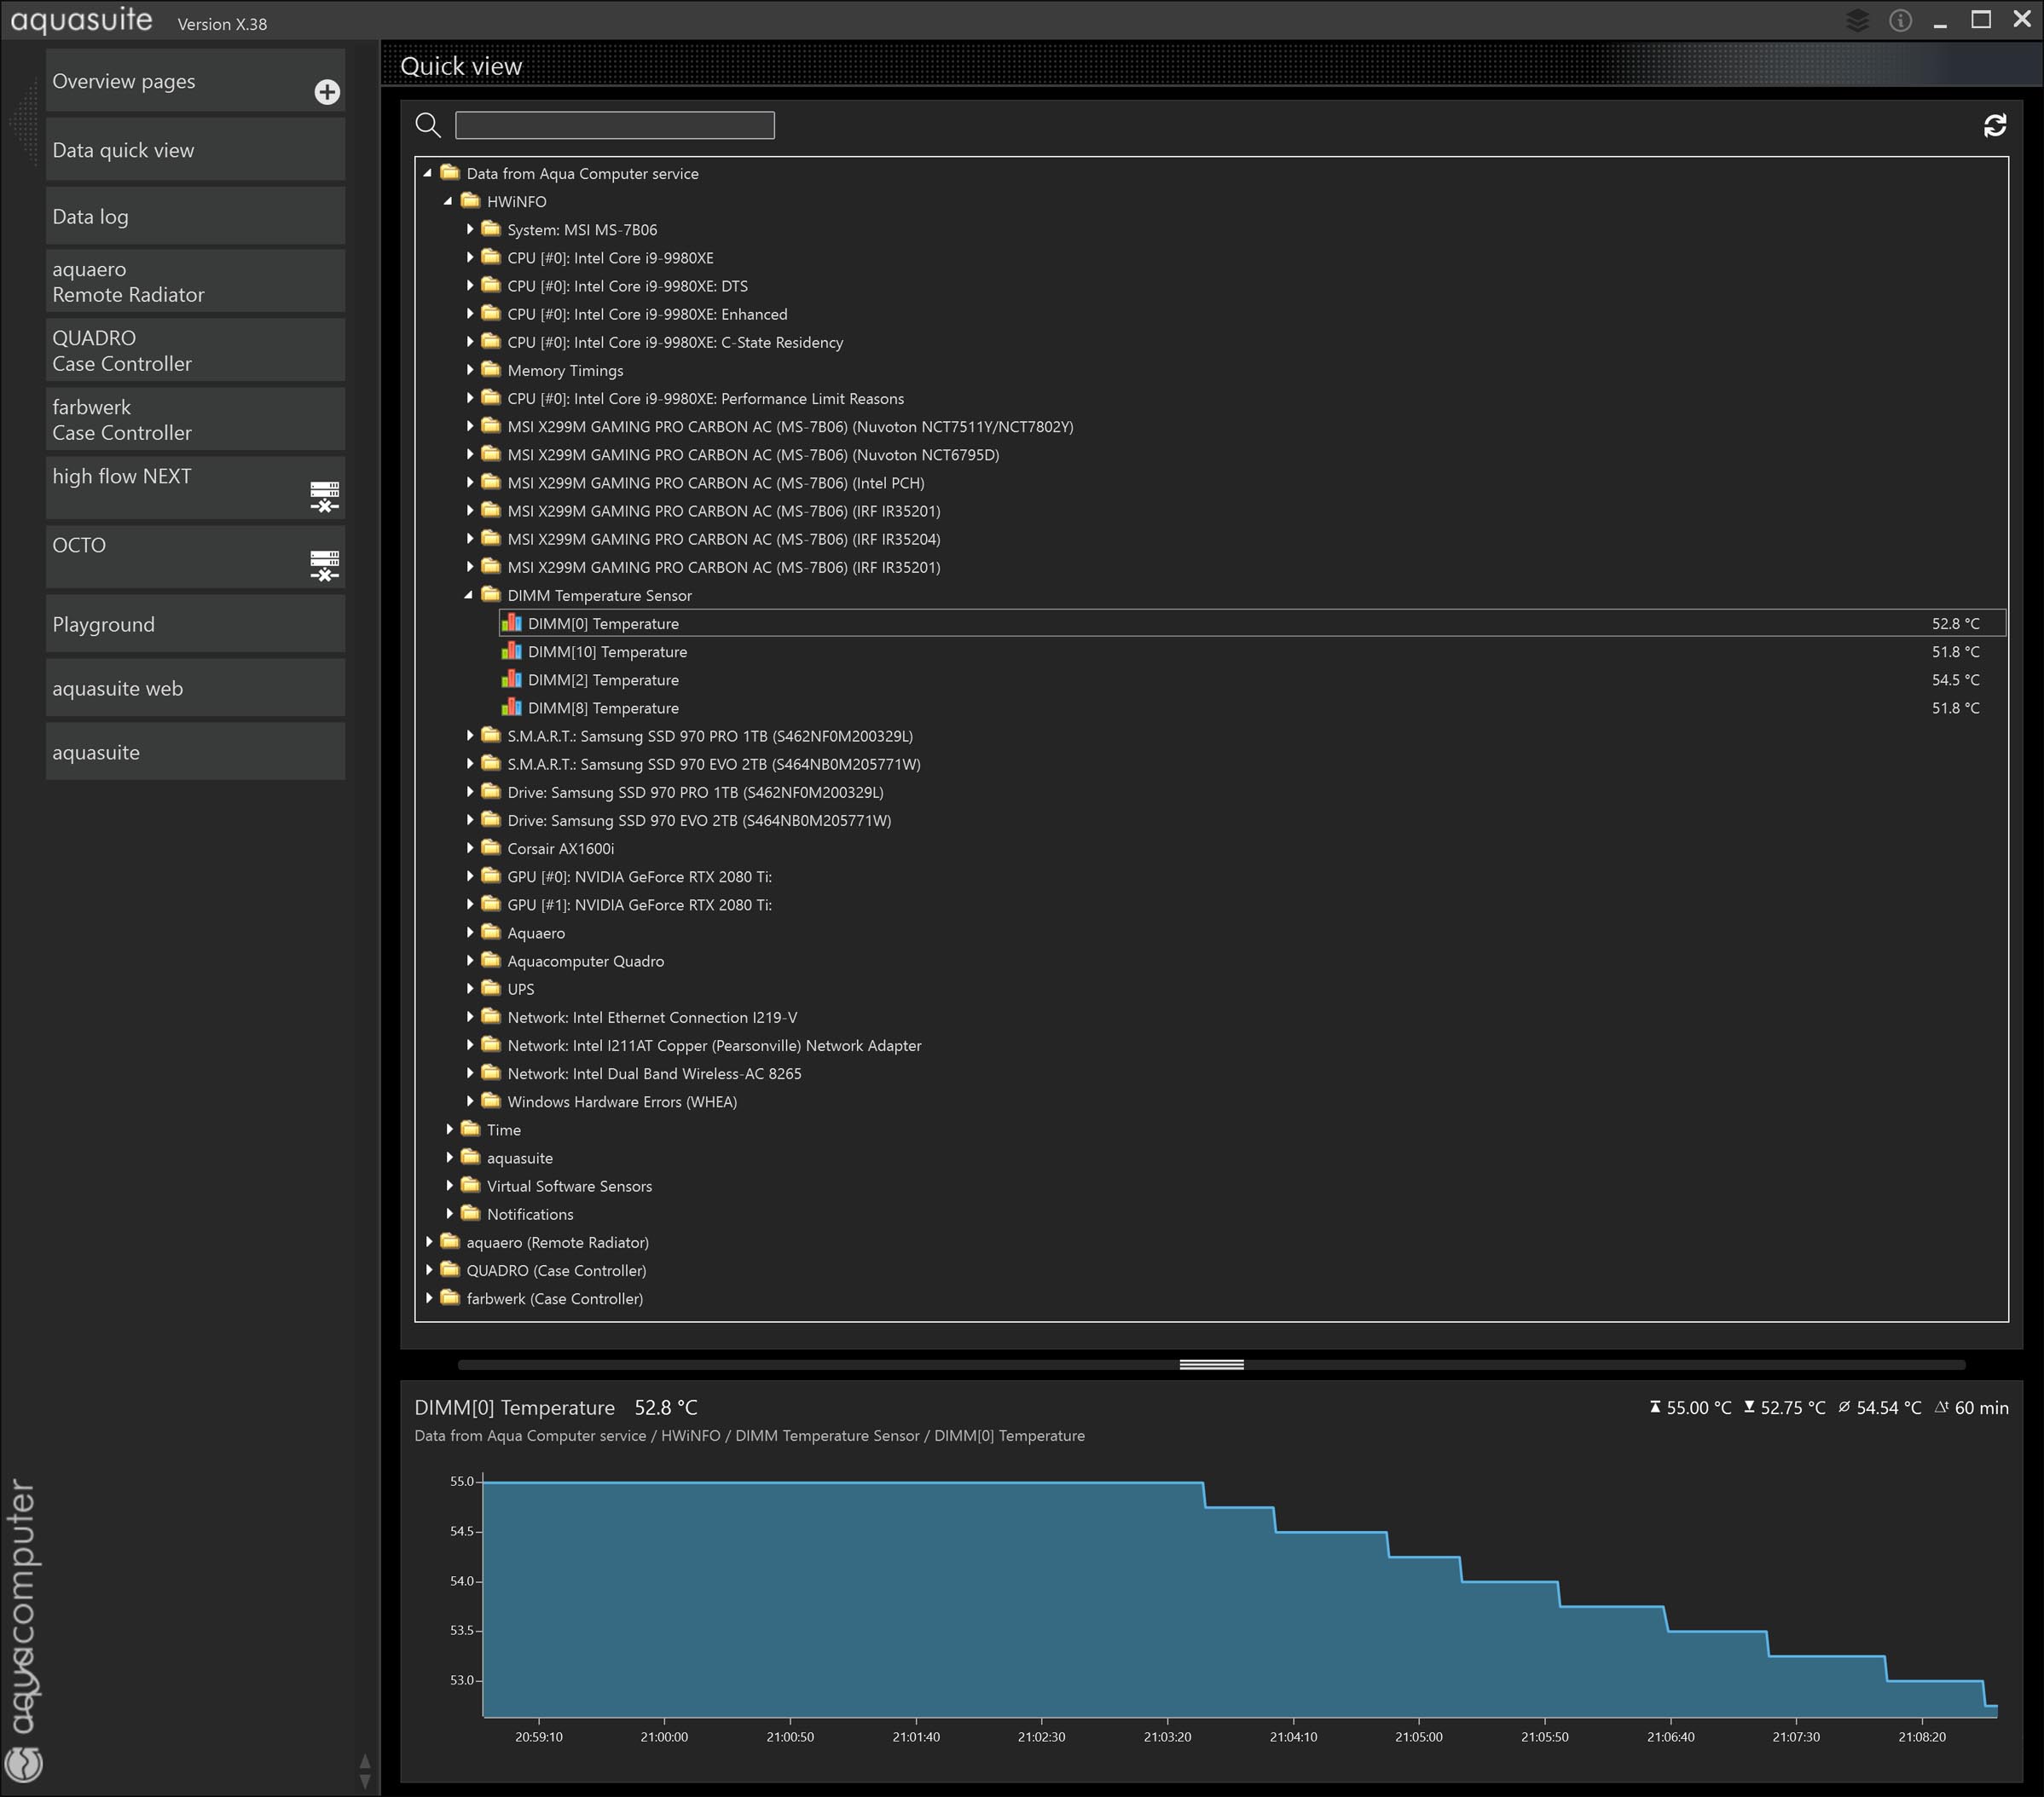Click the disconnected device icon on OCTO
Screen dimensions: 2044x1797
click(324, 564)
